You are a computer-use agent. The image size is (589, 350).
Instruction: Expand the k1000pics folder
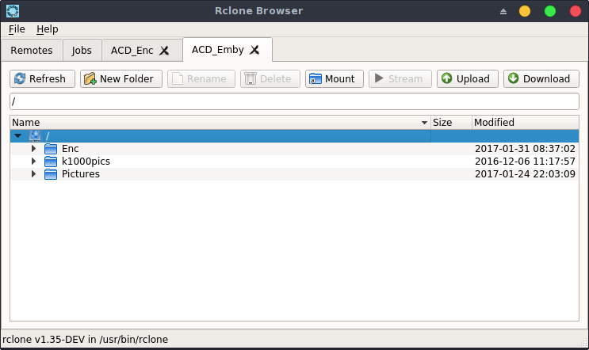tap(33, 162)
